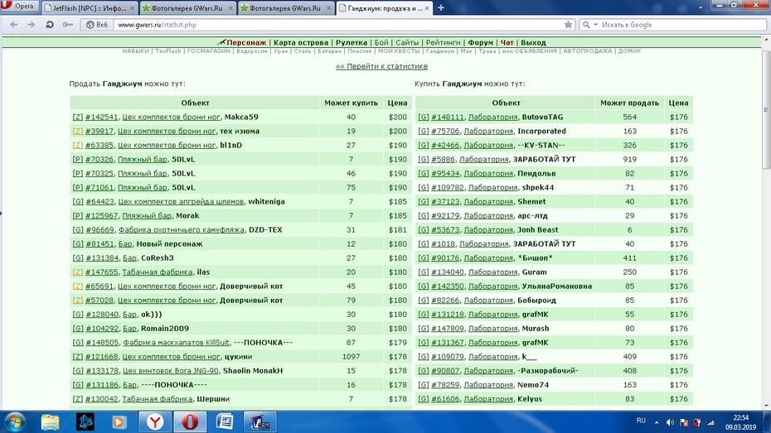Viewport: 771px width, 433px height.
Task: Close the JetFlash [NPC] tab
Action: (x=133, y=8)
